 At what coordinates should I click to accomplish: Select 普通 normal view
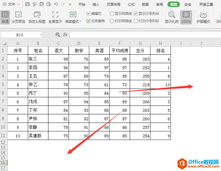pos(5,17)
